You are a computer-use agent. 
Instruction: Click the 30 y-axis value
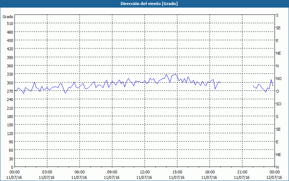tap(11, 159)
